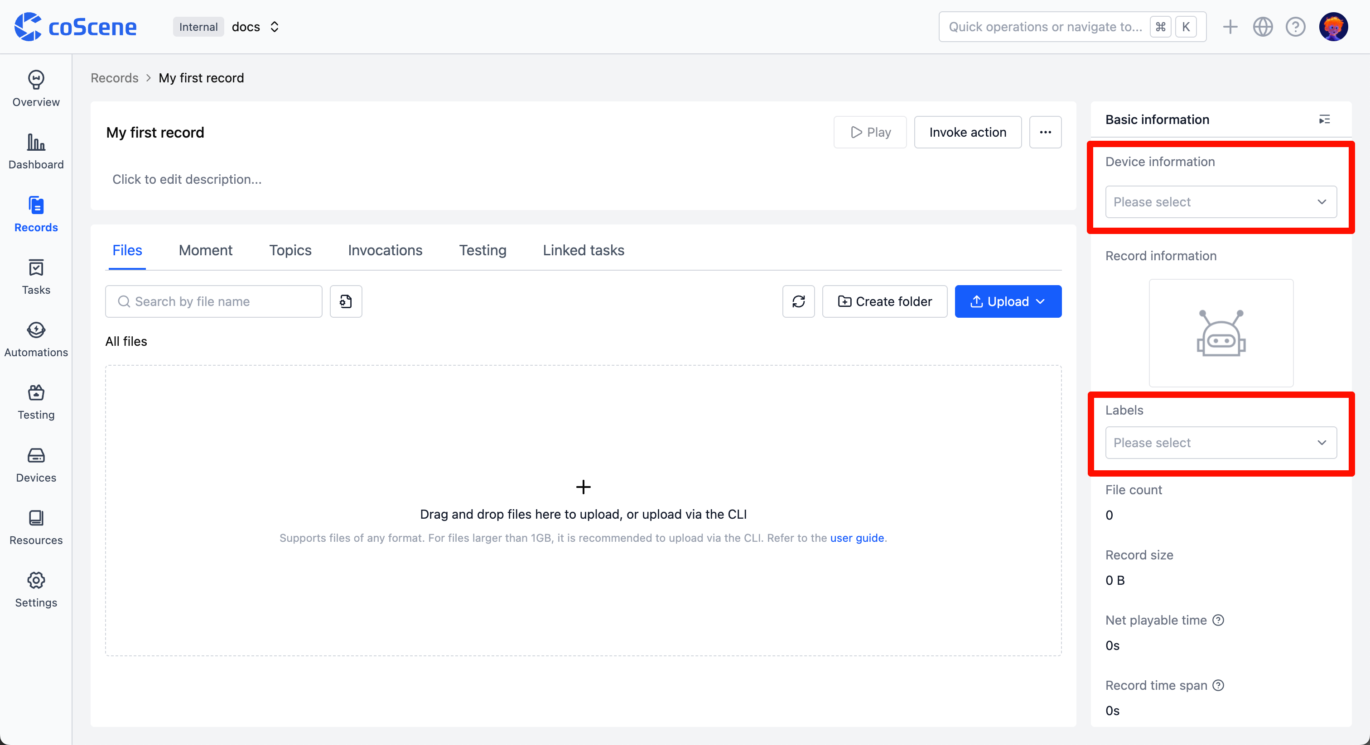Switch to the Moment tab
This screenshot has width=1370, height=745.
(x=205, y=250)
